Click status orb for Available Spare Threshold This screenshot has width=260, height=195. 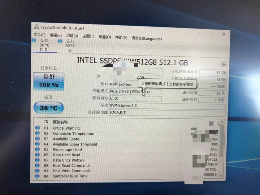[x=38, y=144]
